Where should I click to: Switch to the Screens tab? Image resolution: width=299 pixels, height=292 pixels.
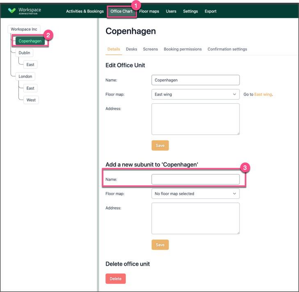pyautogui.click(x=150, y=49)
